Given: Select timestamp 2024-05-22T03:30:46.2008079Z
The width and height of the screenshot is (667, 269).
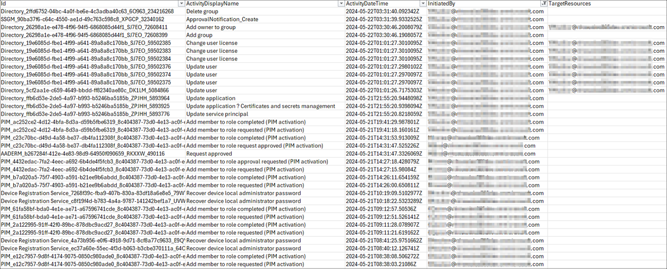Looking at the screenshot, I should [x=385, y=26].
